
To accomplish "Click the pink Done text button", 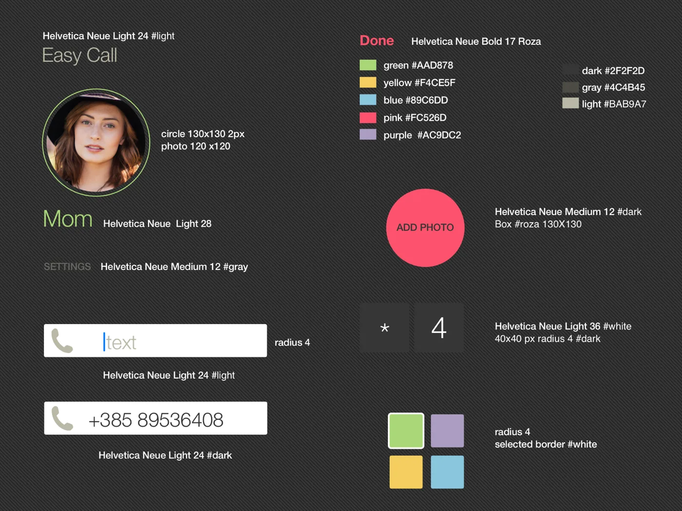I will tap(377, 40).
